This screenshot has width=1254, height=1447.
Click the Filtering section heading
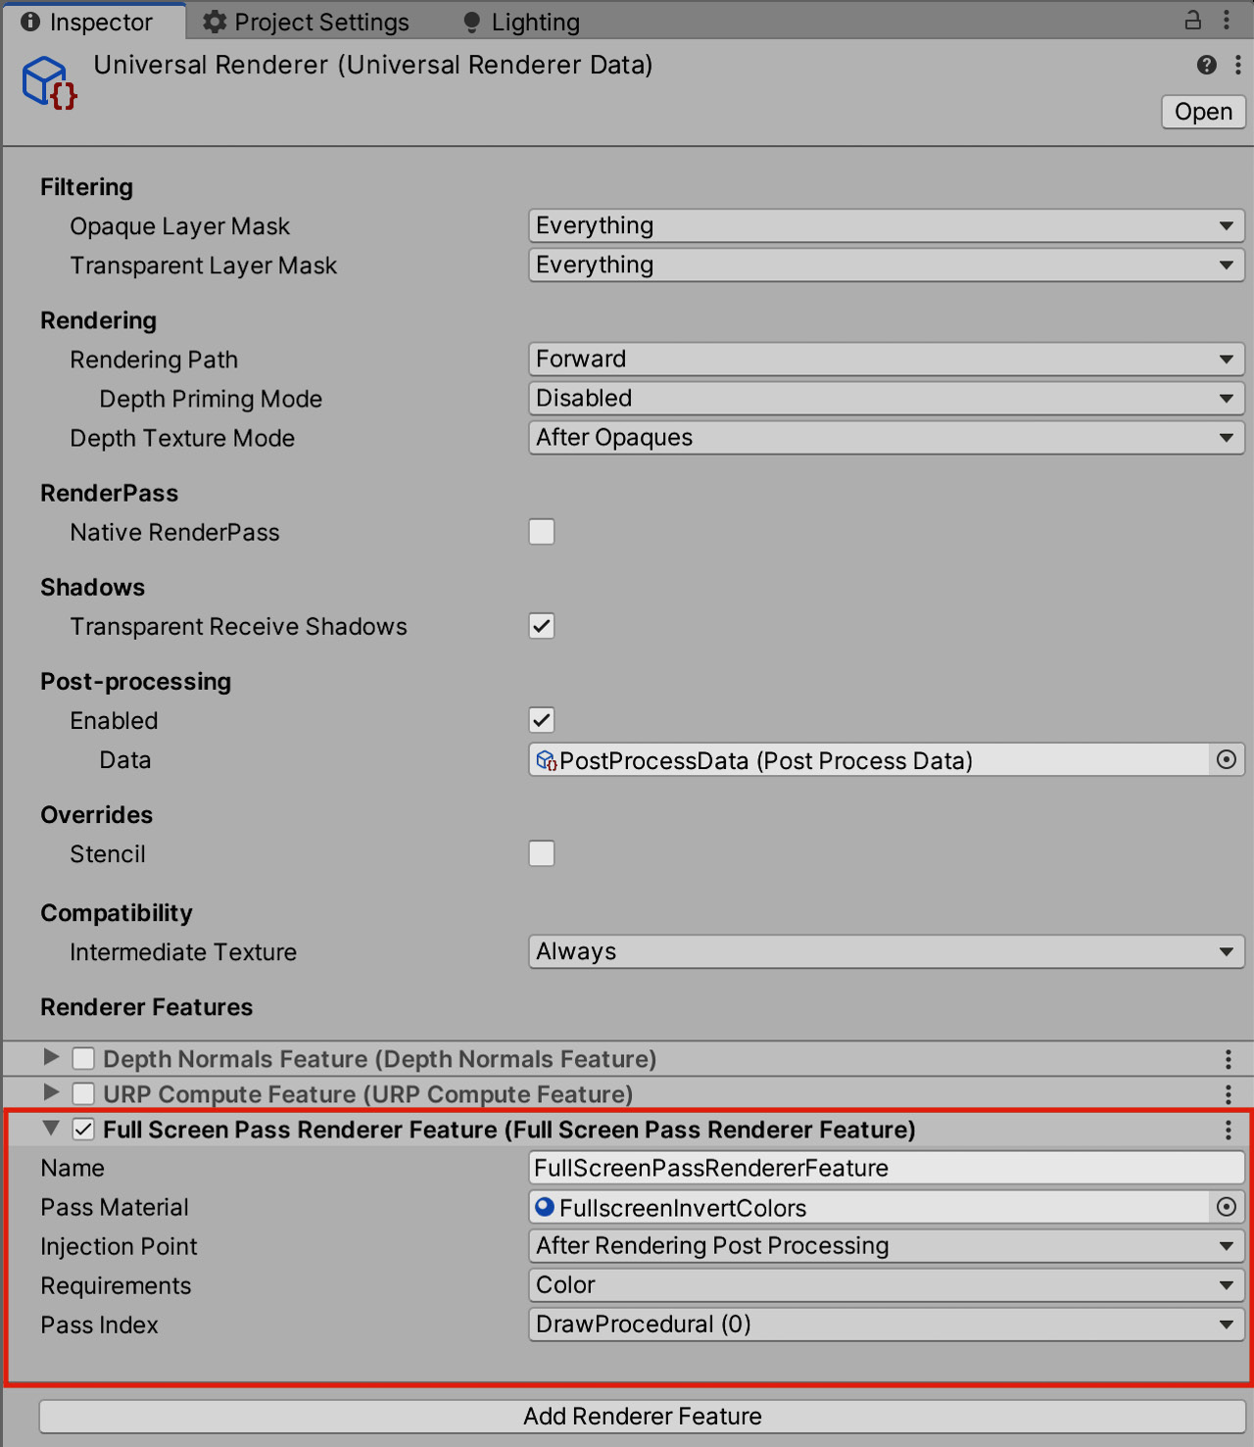tap(86, 187)
